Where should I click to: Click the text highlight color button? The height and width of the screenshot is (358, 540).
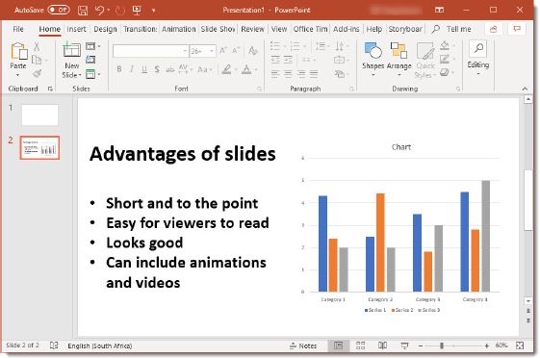click(226, 69)
